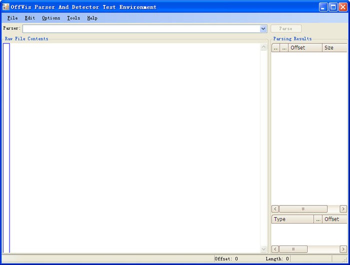
Task: Click left arrow of Parsing Results horizontal scrollbar
Action: [275, 209]
